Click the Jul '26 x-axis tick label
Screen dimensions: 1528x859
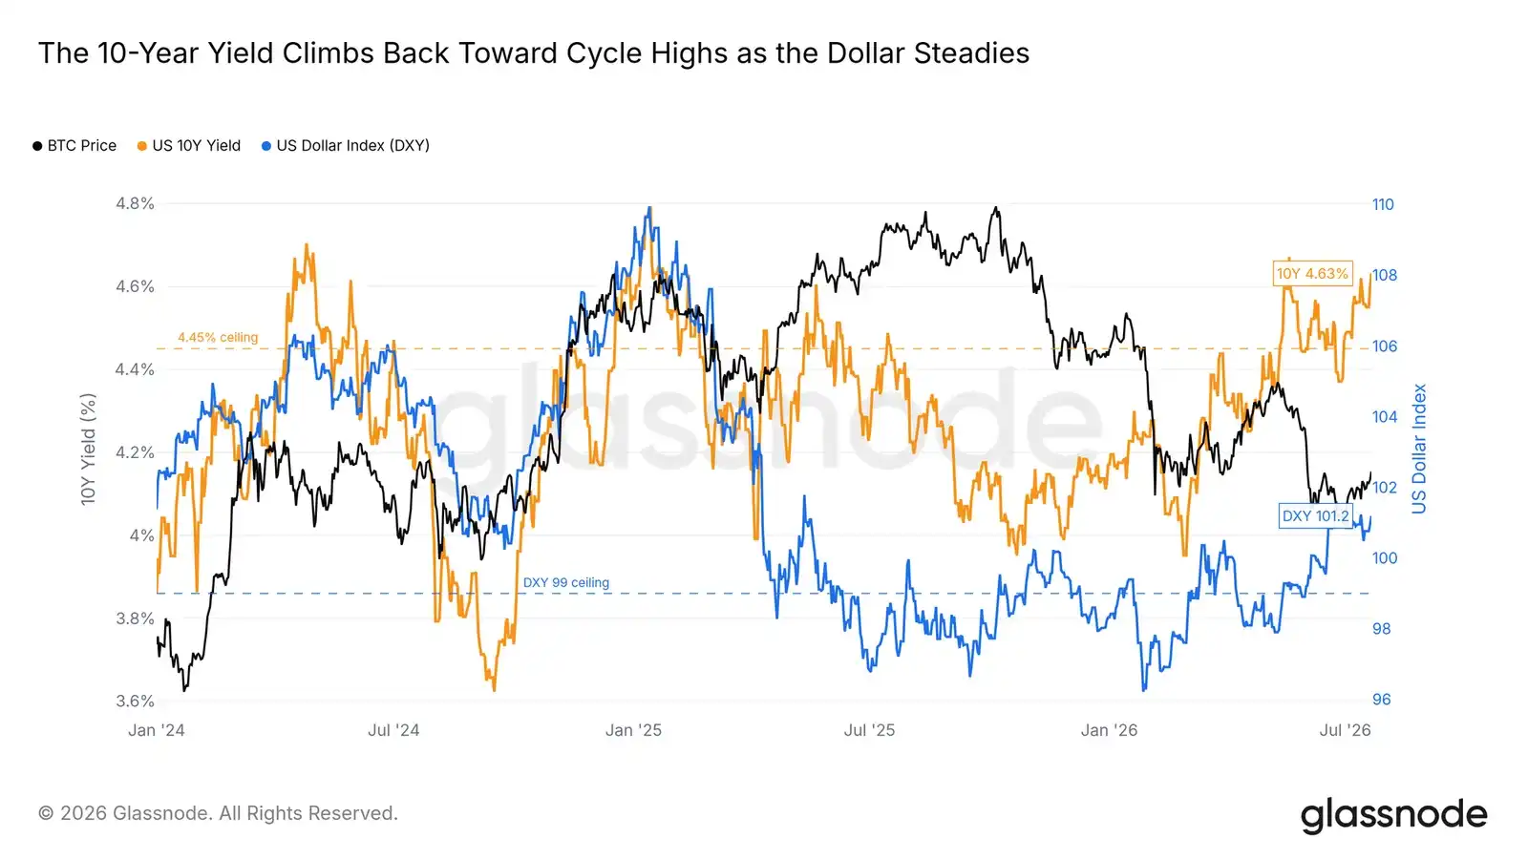click(x=1345, y=730)
